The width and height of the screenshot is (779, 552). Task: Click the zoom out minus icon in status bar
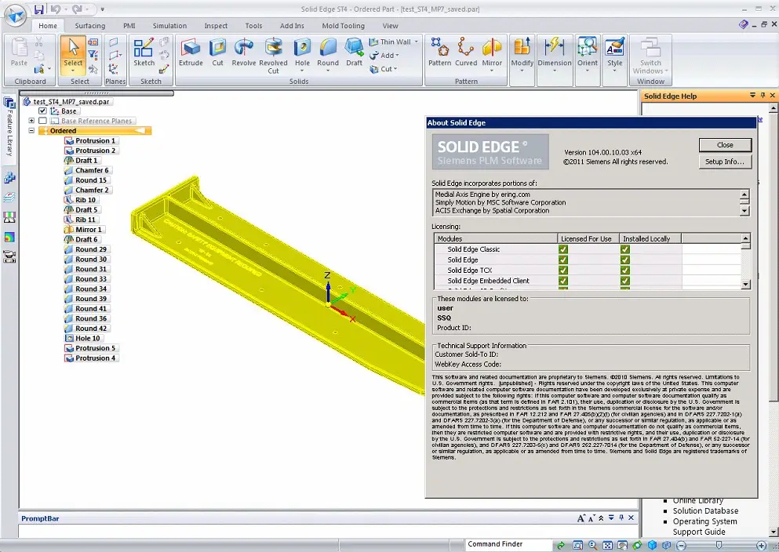pyautogui.click(x=681, y=545)
